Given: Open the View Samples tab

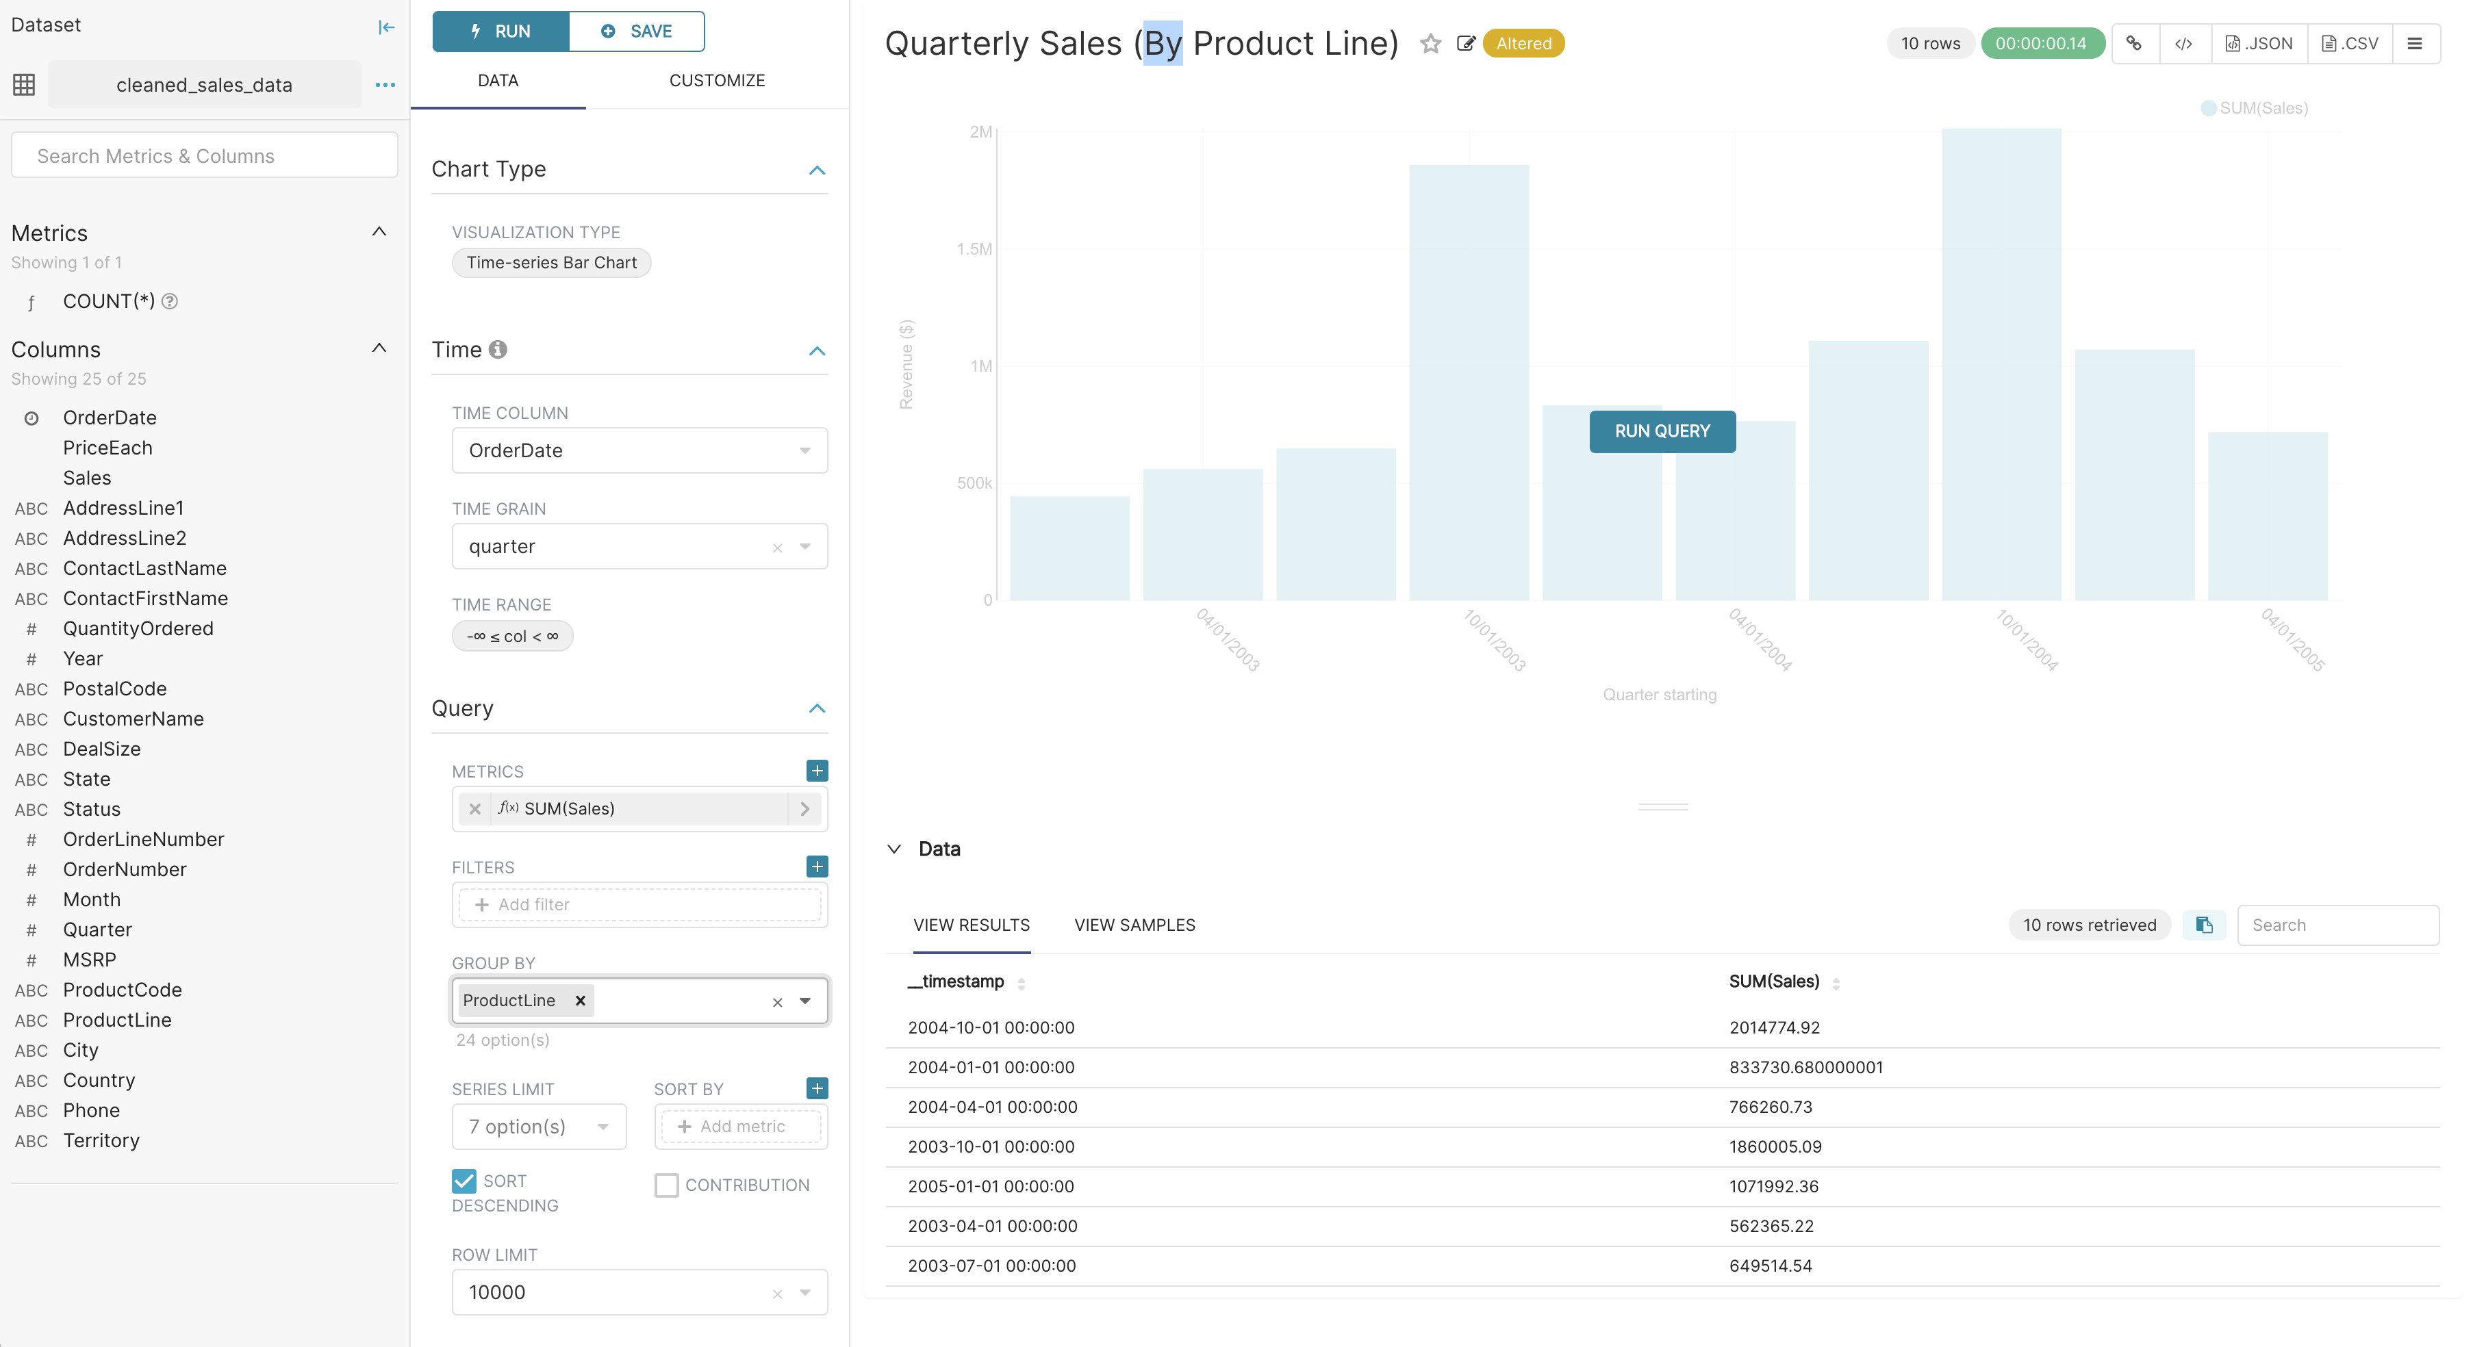Looking at the screenshot, I should (x=1134, y=925).
